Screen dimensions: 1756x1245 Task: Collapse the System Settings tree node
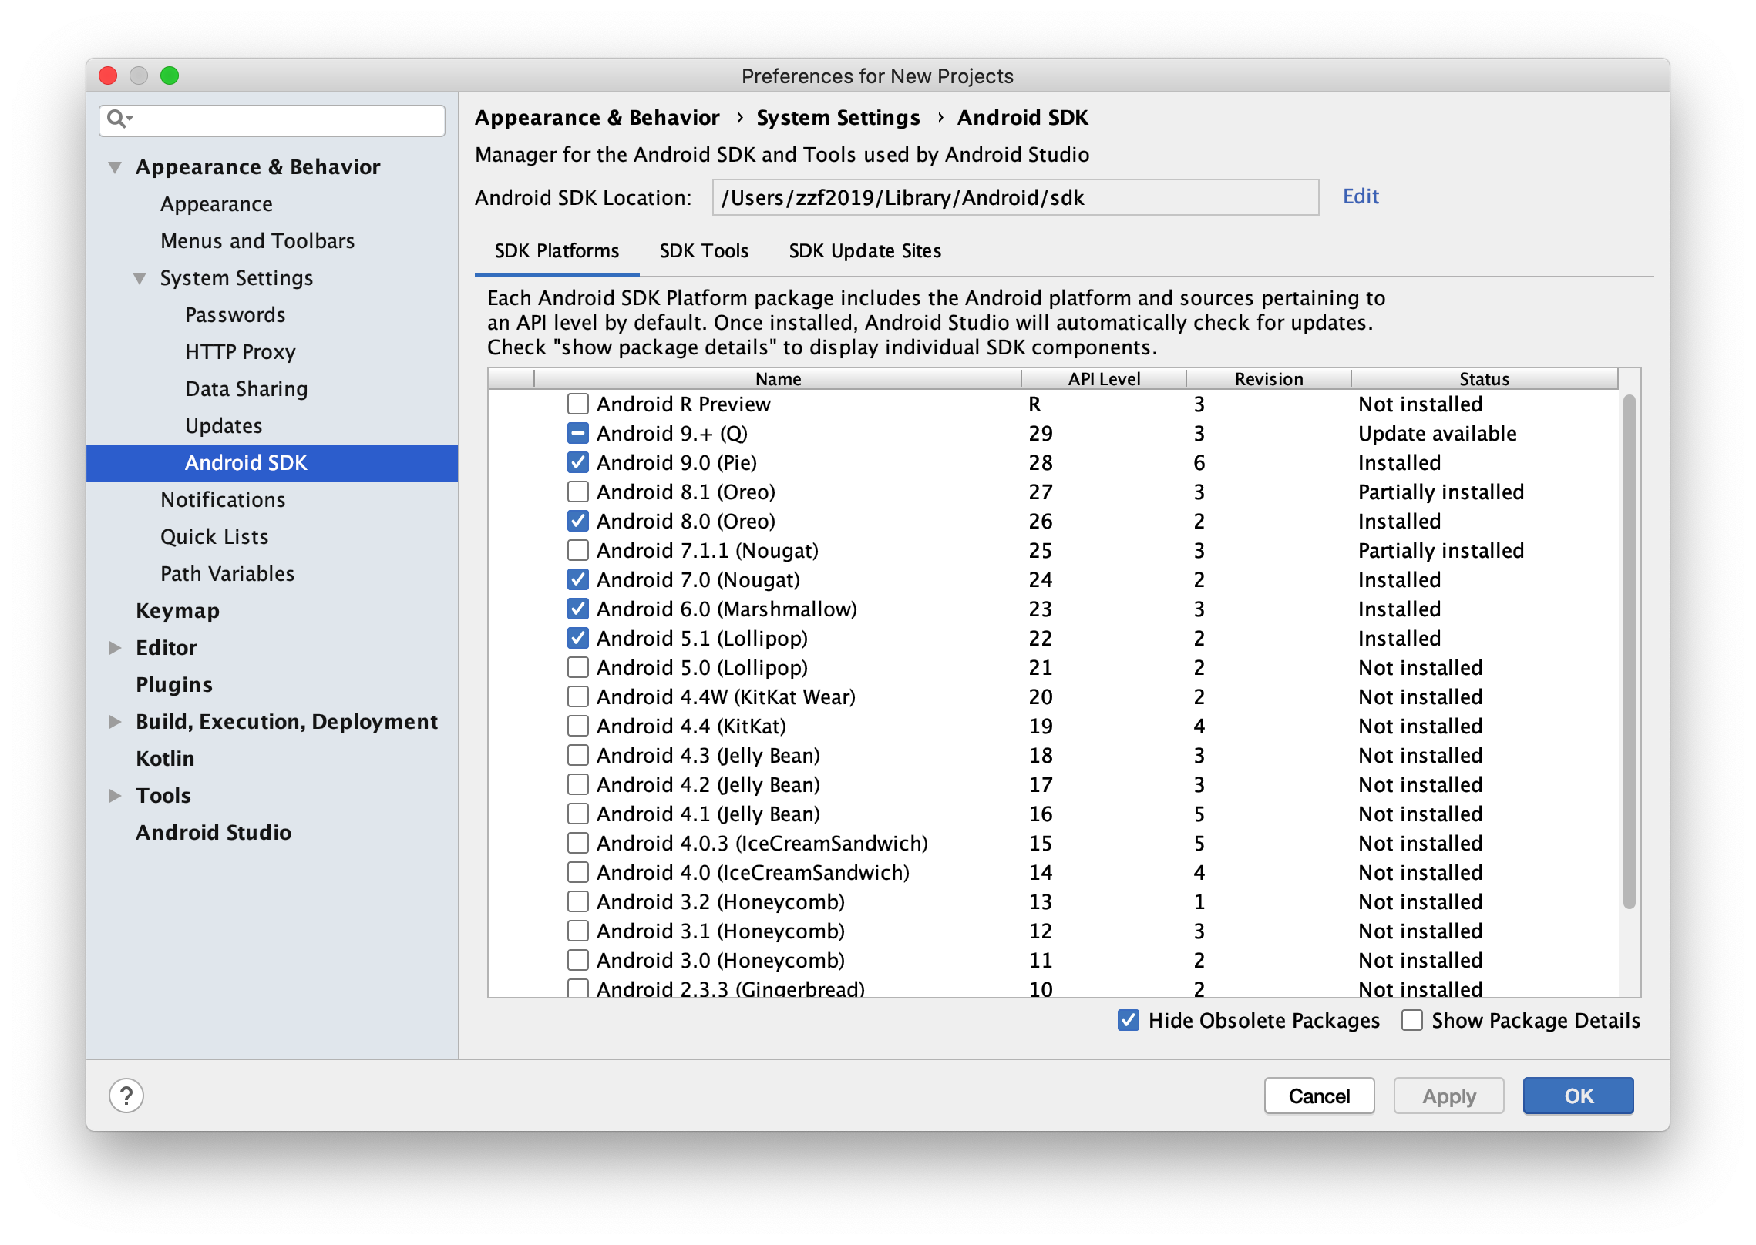point(140,278)
